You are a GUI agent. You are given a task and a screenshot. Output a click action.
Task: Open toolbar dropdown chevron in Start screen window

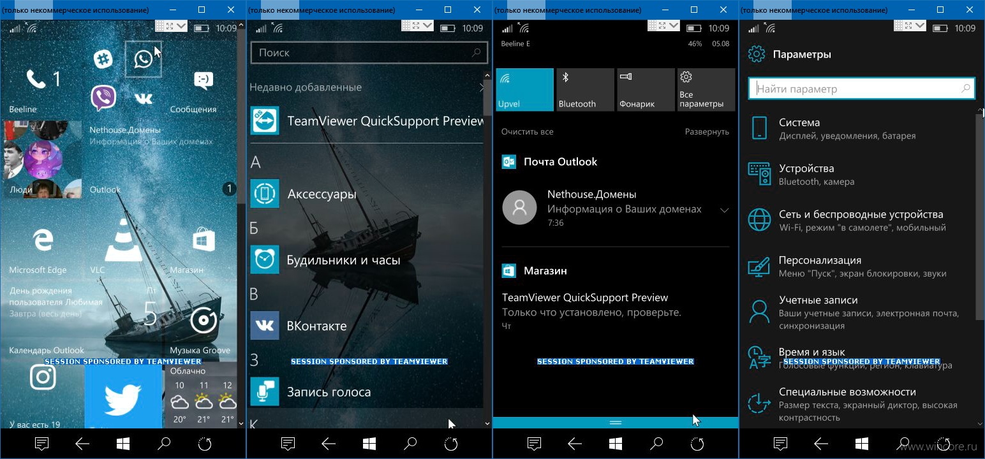181,25
